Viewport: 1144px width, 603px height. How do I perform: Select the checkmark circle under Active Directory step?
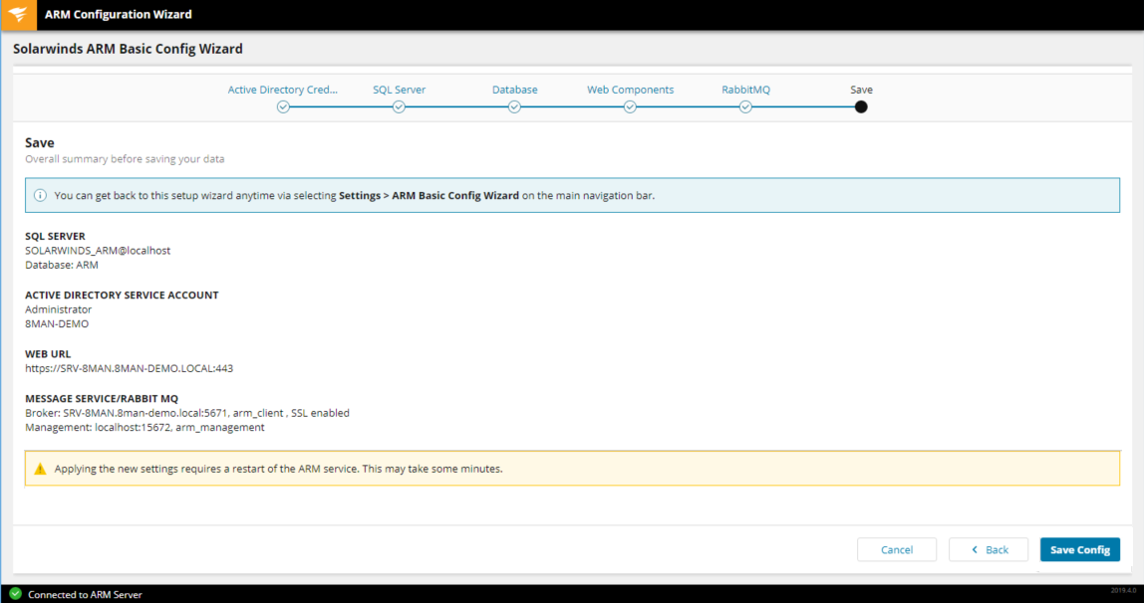(283, 107)
